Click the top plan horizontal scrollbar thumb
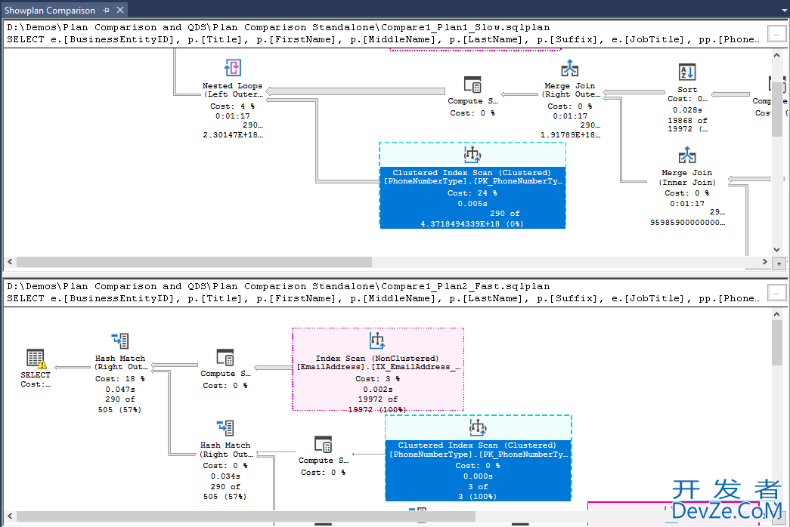 tap(194, 262)
